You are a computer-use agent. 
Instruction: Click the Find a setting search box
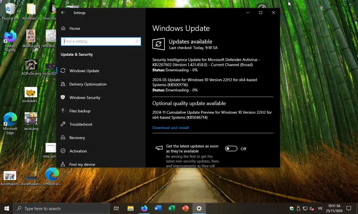[101, 42]
